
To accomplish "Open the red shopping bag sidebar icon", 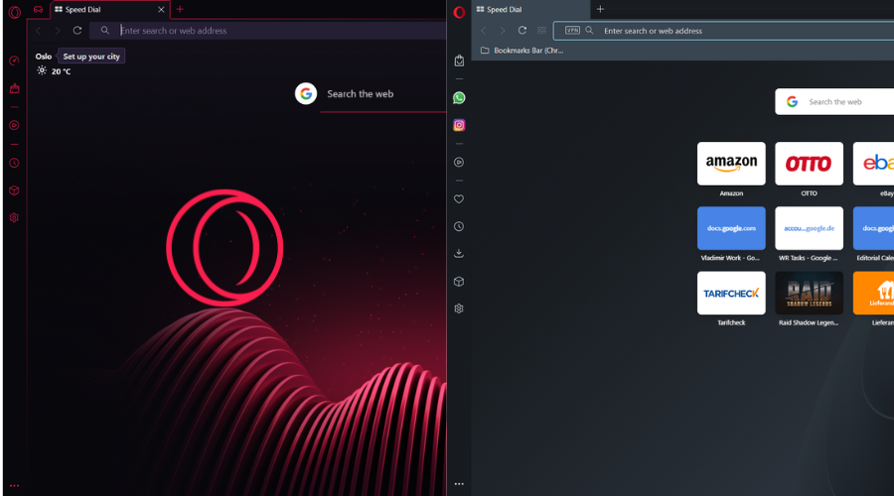I will (14, 88).
